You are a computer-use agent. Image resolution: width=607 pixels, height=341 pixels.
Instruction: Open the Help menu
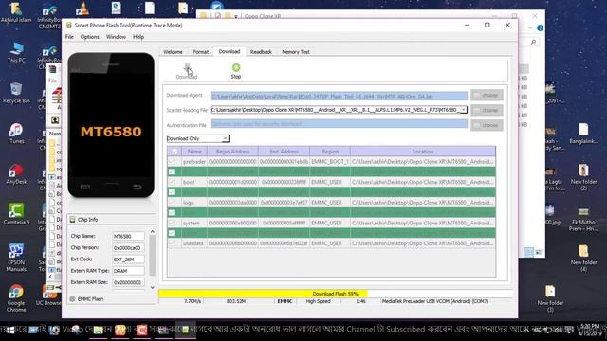pyautogui.click(x=138, y=37)
